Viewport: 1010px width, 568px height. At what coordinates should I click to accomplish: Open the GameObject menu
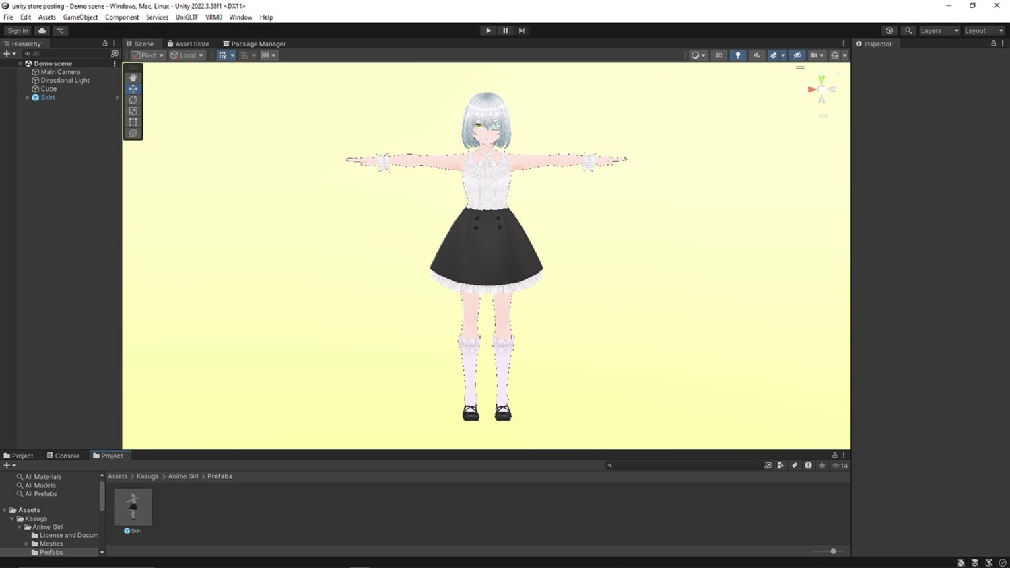coord(80,17)
